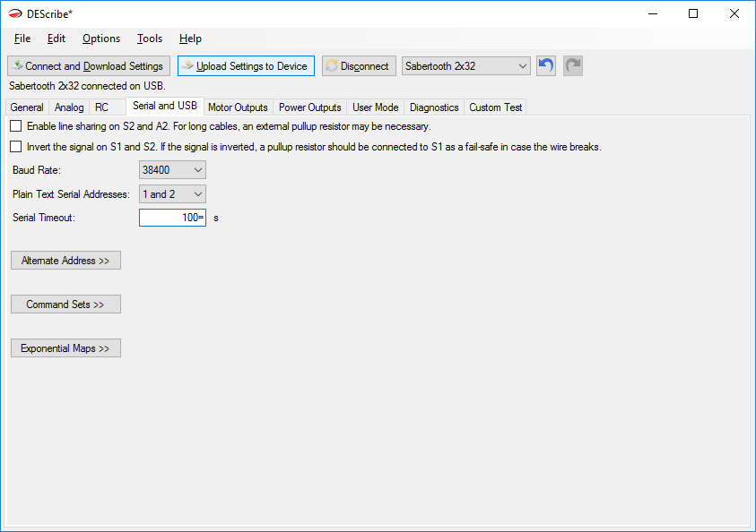Click the undo arrow icon
This screenshot has height=532, width=756.
coord(546,66)
